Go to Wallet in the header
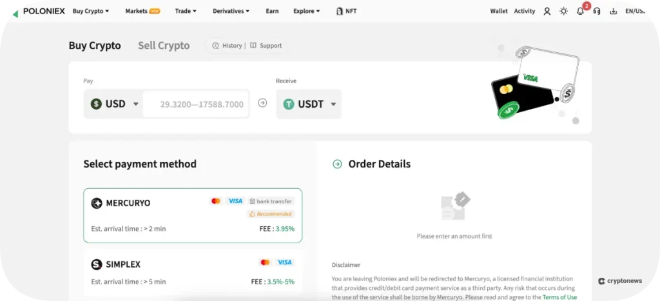 (499, 11)
